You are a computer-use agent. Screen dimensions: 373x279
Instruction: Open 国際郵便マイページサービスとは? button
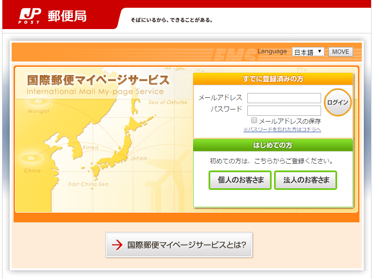pos(179,245)
